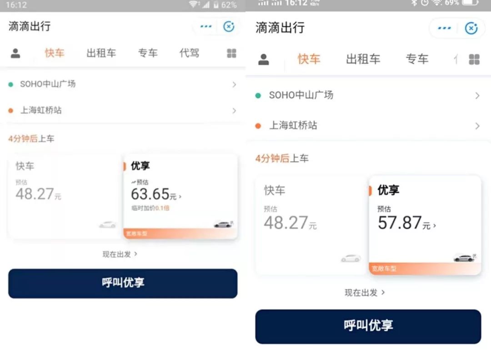Tap 滴滴出行 title in left screenshot
Screen dimensions: 491x360
[30, 26]
